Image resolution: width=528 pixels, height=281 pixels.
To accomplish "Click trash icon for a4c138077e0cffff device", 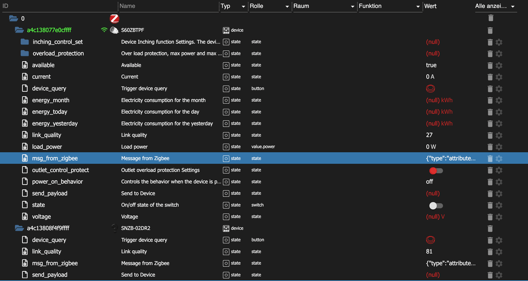I will click(491, 30).
